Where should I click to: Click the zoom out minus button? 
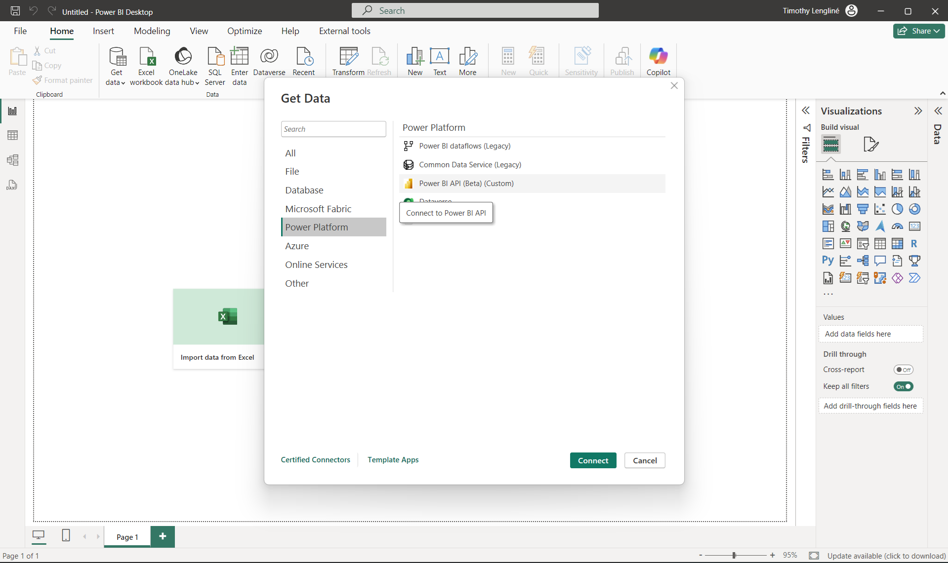point(701,555)
